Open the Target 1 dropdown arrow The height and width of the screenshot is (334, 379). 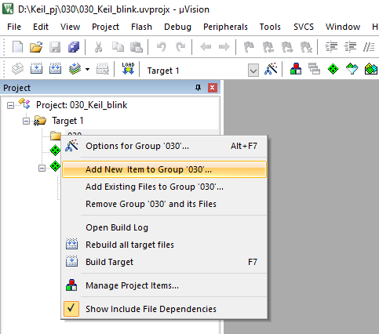click(x=253, y=71)
